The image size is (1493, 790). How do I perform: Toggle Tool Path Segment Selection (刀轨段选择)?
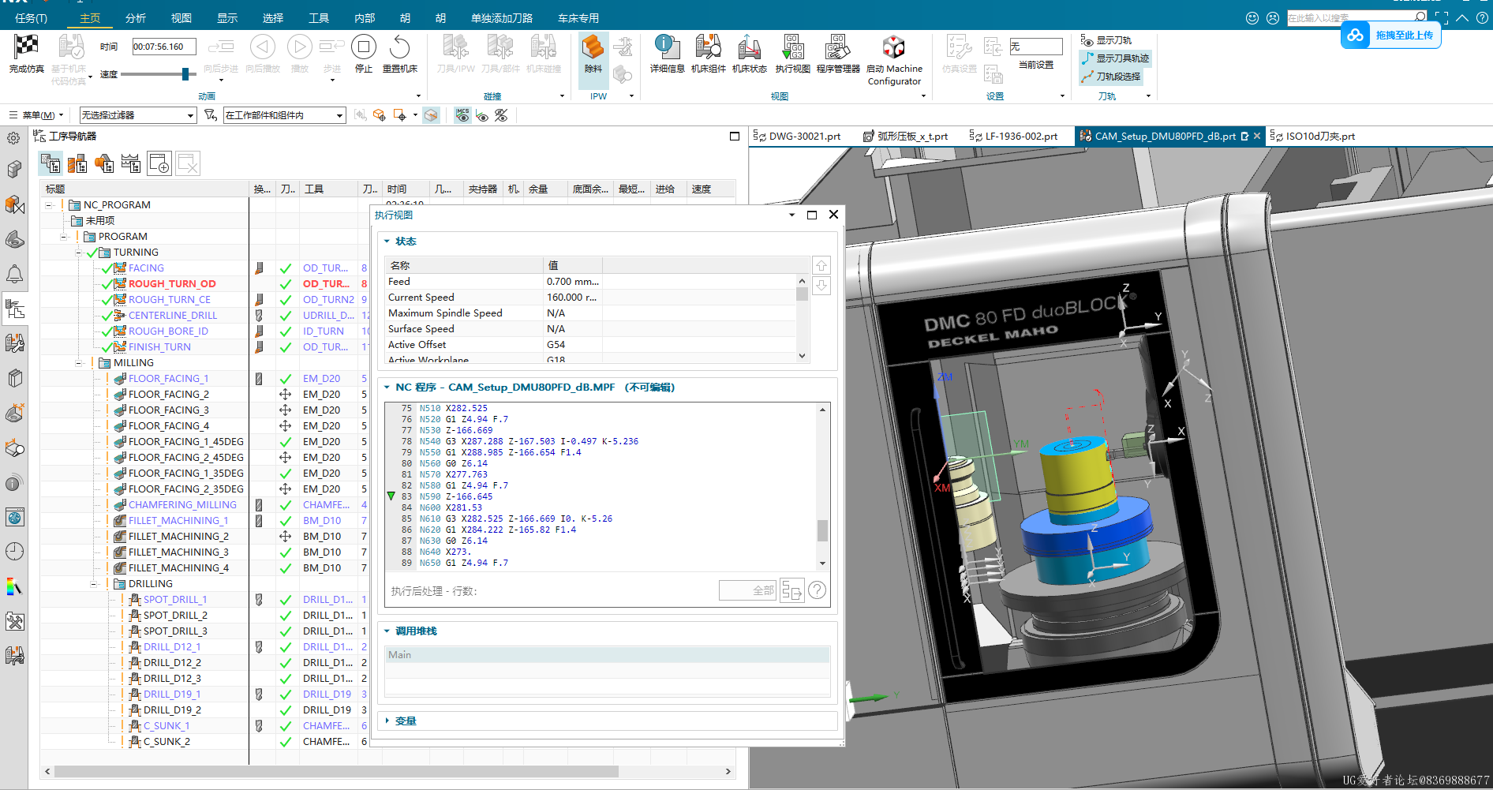(x=1110, y=77)
